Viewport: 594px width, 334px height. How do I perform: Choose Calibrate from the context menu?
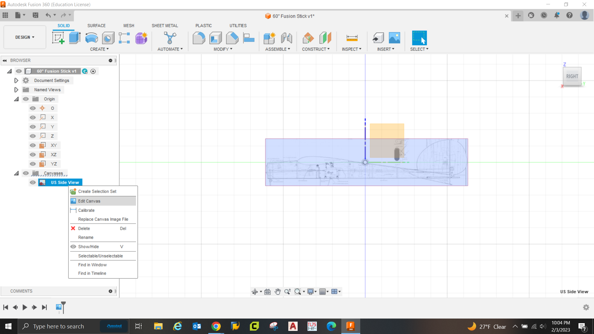86,210
